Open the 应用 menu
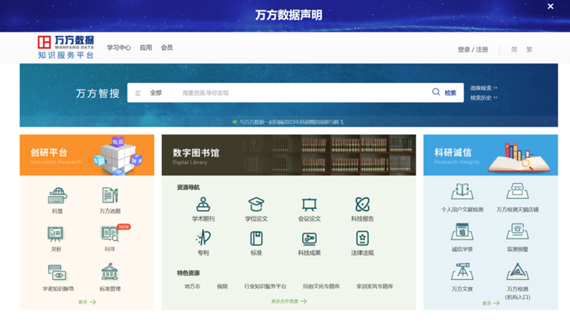The width and height of the screenshot is (570, 323). (146, 47)
